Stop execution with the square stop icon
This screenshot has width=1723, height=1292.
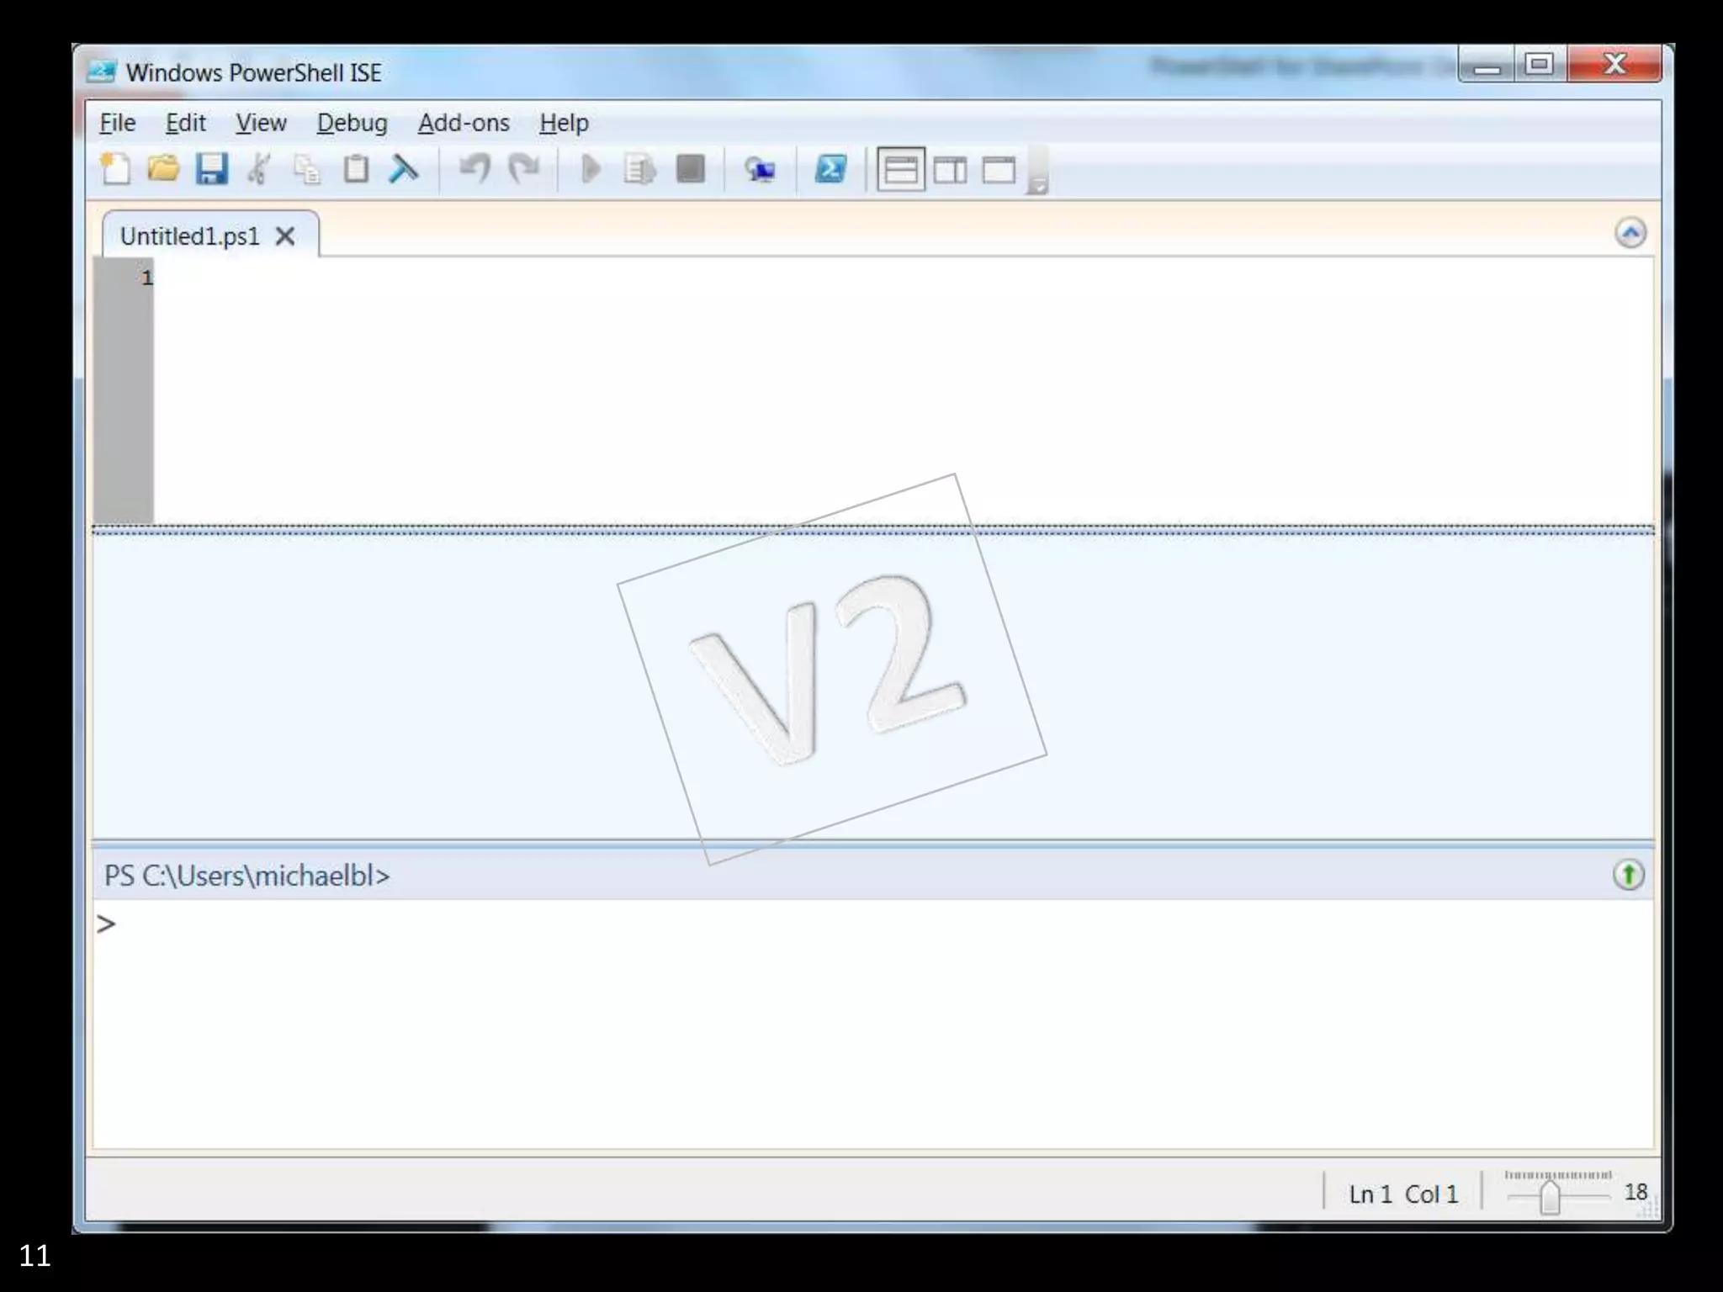point(690,169)
